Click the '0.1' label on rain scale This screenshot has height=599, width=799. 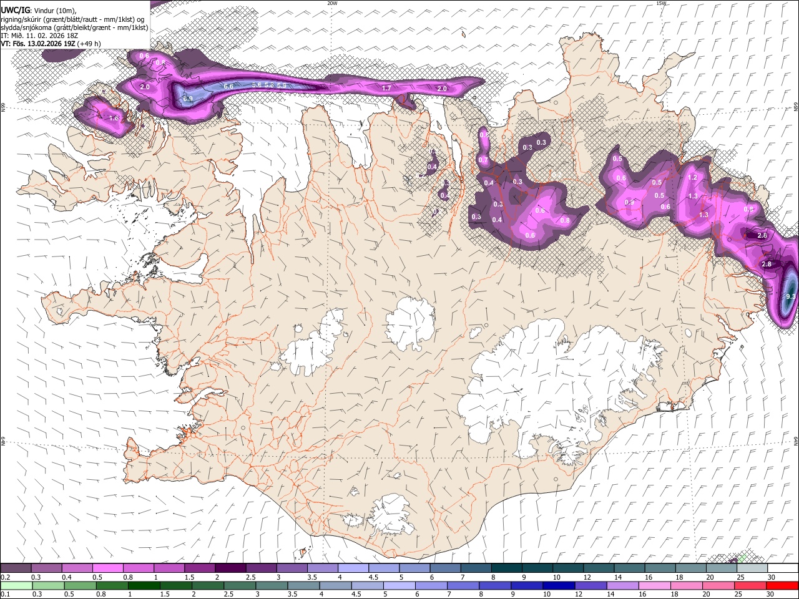(5, 595)
